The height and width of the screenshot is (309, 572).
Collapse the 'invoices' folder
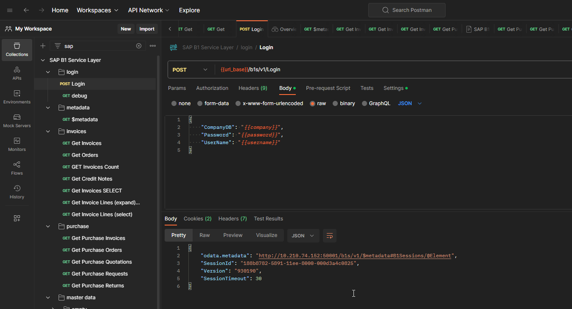pyautogui.click(x=48, y=131)
